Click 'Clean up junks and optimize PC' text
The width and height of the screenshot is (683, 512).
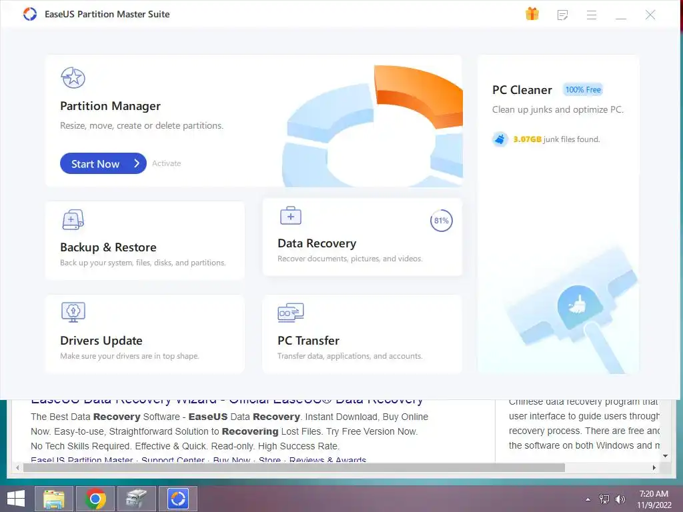point(558,110)
